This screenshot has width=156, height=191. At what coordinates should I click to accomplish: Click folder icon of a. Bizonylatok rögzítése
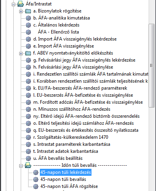pos(28,11)
